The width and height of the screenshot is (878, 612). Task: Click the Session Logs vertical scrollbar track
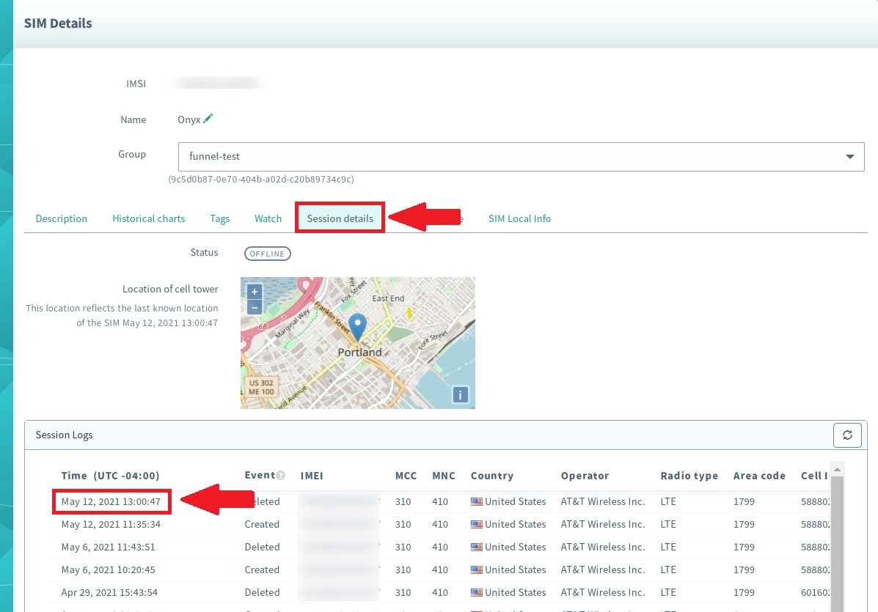coord(837,542)
